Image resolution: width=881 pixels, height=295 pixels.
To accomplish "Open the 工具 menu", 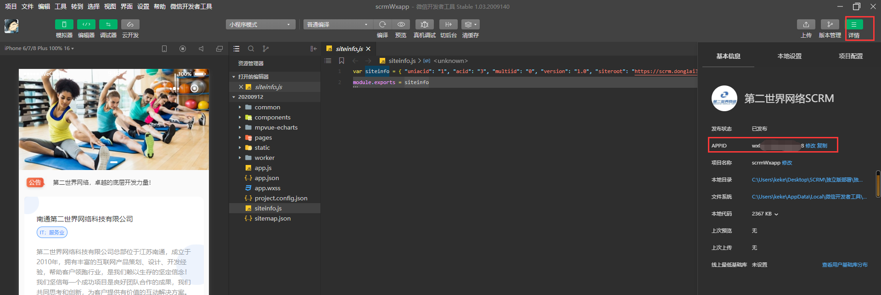I will tap(61, 6).
